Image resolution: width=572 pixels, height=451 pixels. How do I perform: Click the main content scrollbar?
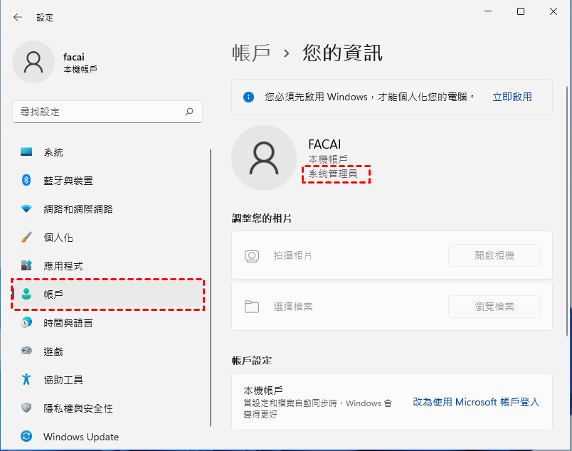tap(567, 211)
